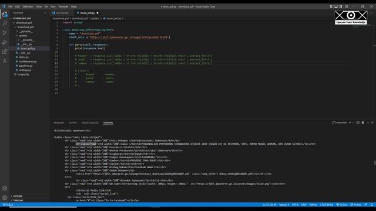Open the Terminal menu

point(63,6)
